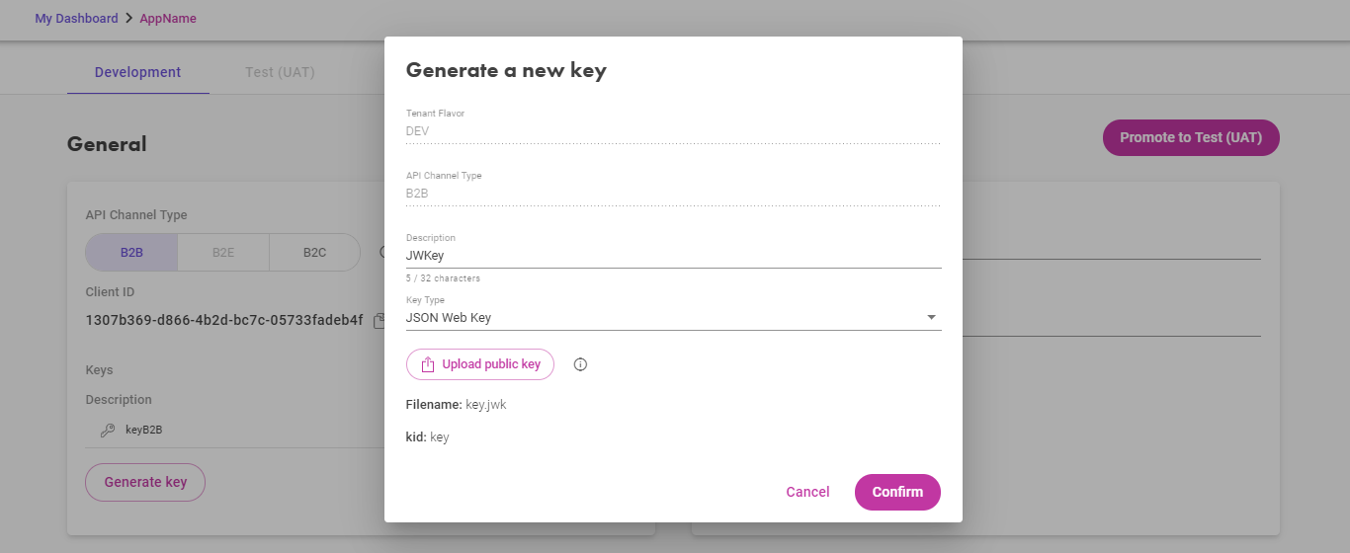The image size is (1350, 553).
Task: Copy the Client ID with the clipboard icon
Action: point(379,320)
